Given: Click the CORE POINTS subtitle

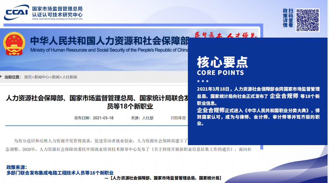Looking at the screenshot, I should pyautogui.click(x=220, y=73).
